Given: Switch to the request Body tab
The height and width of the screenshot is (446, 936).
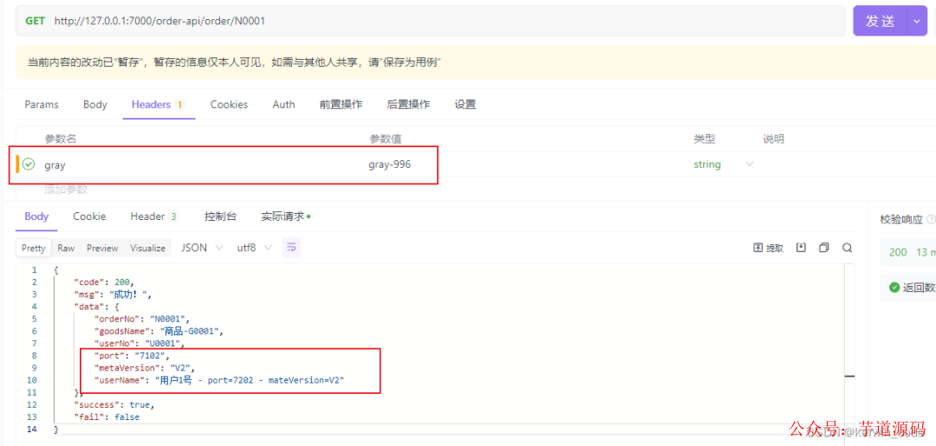Looking at the screenshot, I should (x=95, y=104).
